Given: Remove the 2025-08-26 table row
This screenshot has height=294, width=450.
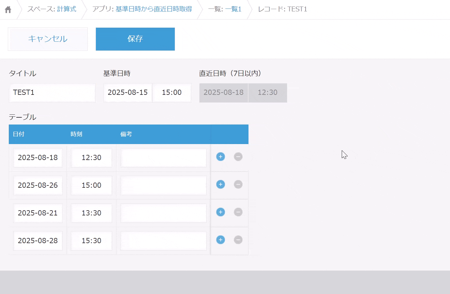Looking at the screenshot, I should click(238, 184).
